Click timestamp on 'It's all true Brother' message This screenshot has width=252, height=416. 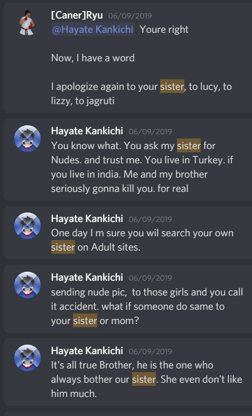151,352
